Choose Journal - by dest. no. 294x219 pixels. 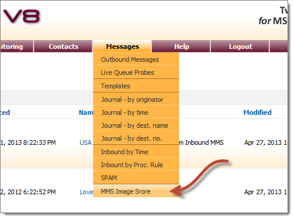(x=136, y=138)
